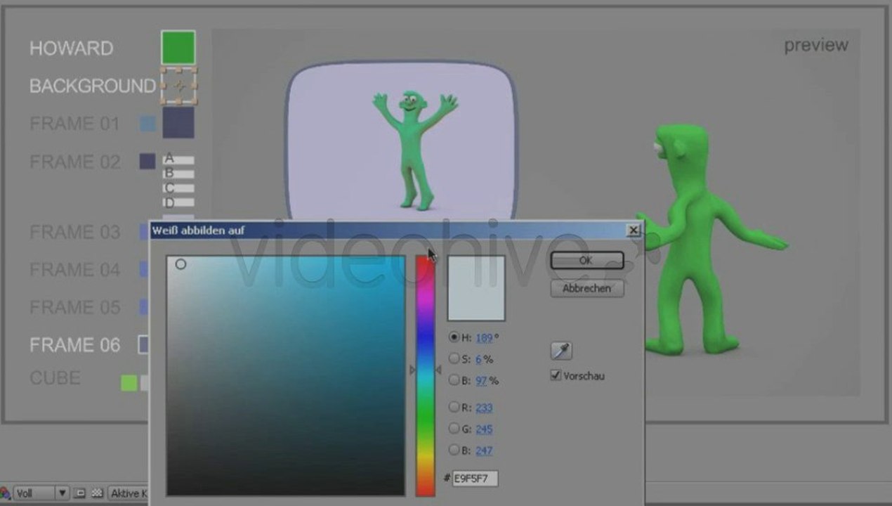
Task: Click the color channels icon in the bottom bar
Action: pyautogui.click(x=5, y=493)
